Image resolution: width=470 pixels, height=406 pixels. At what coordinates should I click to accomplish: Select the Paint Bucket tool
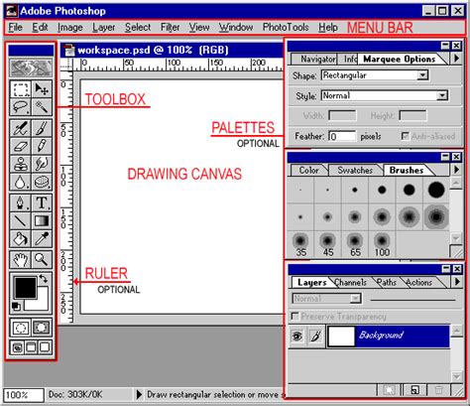pyautogui.click(x=21, y=238)
